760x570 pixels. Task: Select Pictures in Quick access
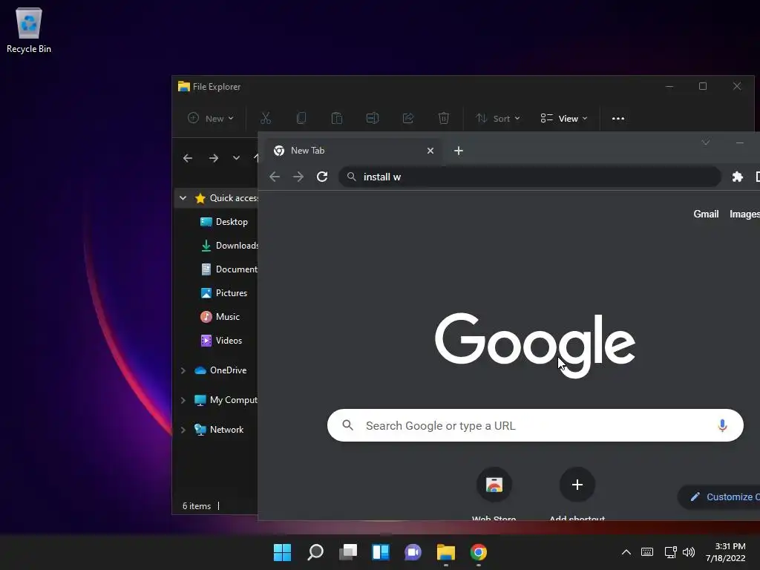tap(223, 292)
